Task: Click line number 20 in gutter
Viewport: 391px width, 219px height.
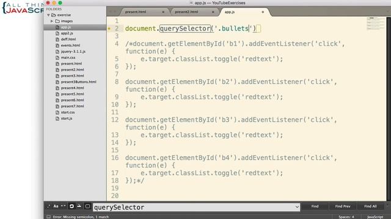Action: (x=115, y=196)
